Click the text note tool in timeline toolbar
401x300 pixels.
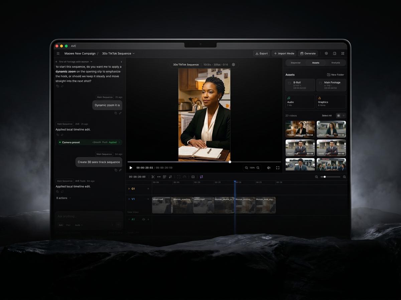[x=164, y=177]
